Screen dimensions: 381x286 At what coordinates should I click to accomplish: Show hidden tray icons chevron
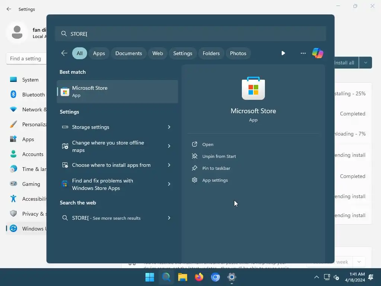pyautogui.click(x=316, y=277)
